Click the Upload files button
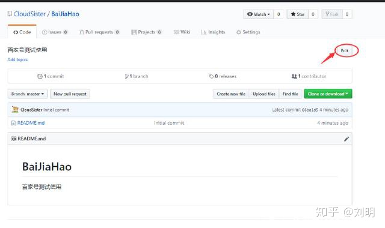This screenshot has width=385, height=228. 264,94
